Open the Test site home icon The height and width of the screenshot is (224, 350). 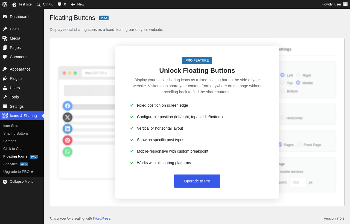[14, 4]
